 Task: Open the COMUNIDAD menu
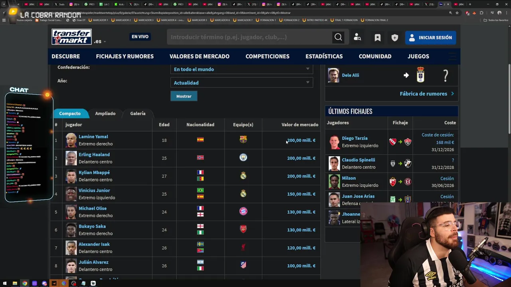[x=375, y=57]
